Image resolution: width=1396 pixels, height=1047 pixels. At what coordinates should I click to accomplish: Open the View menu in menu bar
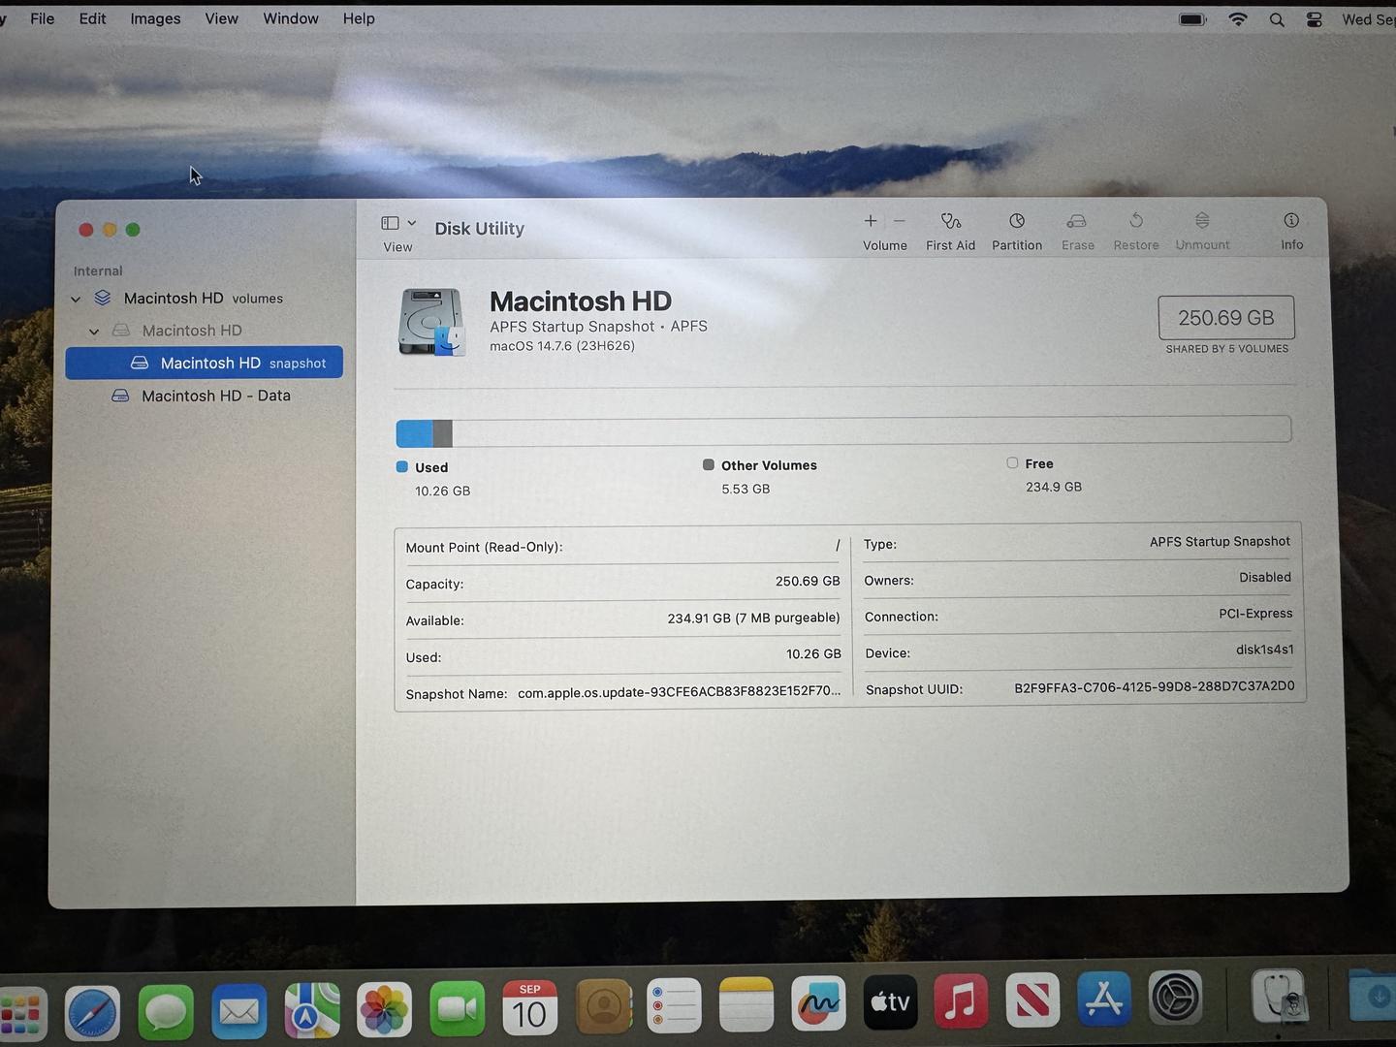pos(222,18)
